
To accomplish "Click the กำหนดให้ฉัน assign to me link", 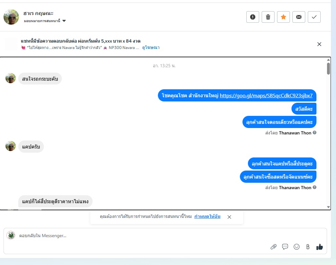I will (x=207, y=216).
